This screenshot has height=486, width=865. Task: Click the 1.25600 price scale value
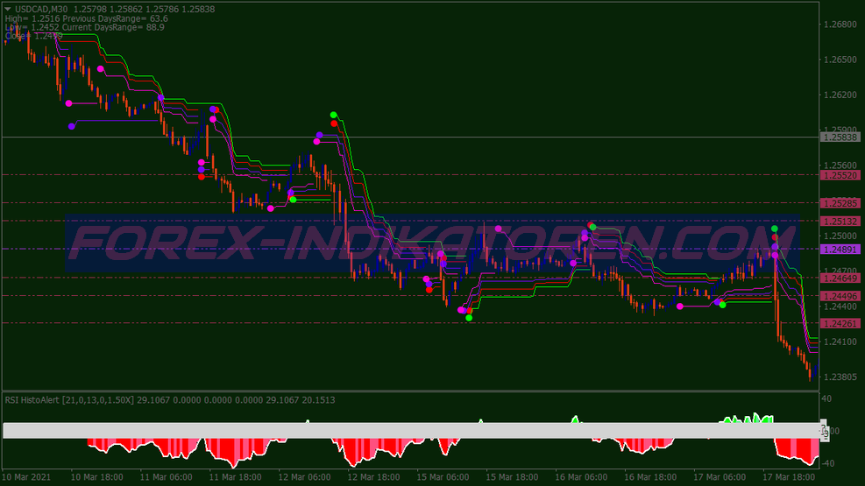(840, 166)
